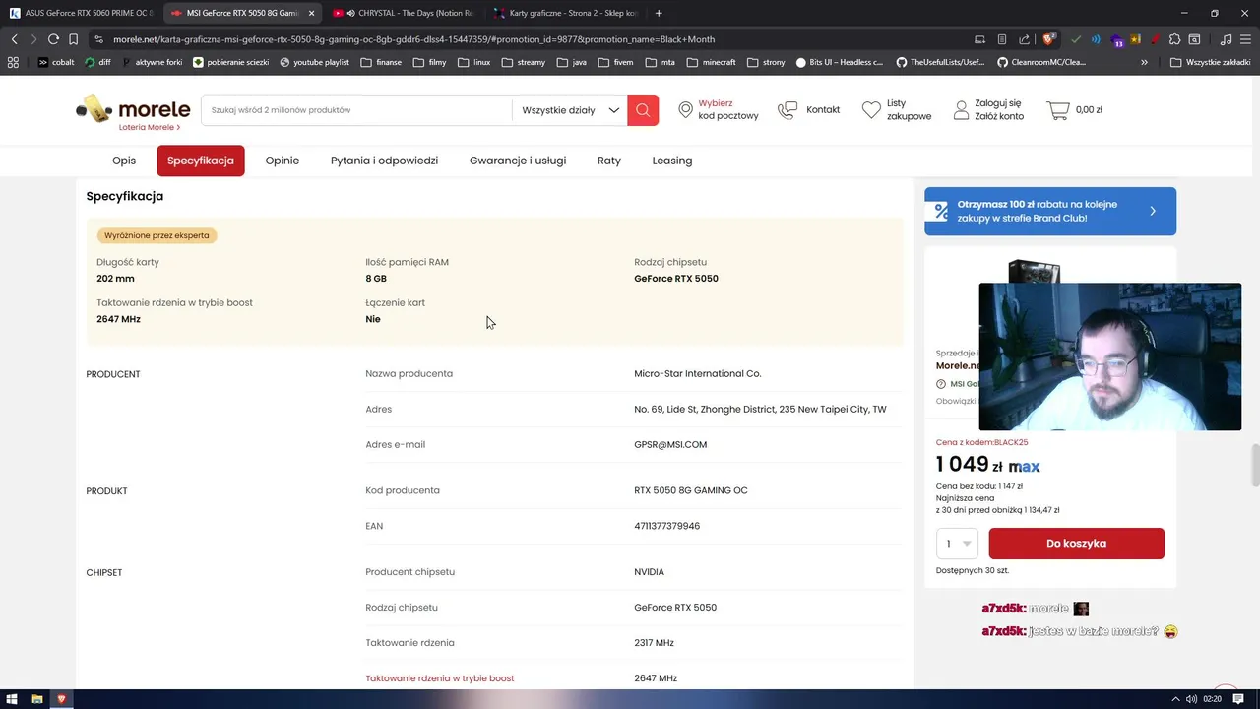Switch to the CHRYSTAL - The Days browser tab
This screenshot has width=1260, height=709.
[x=404, y=13]
